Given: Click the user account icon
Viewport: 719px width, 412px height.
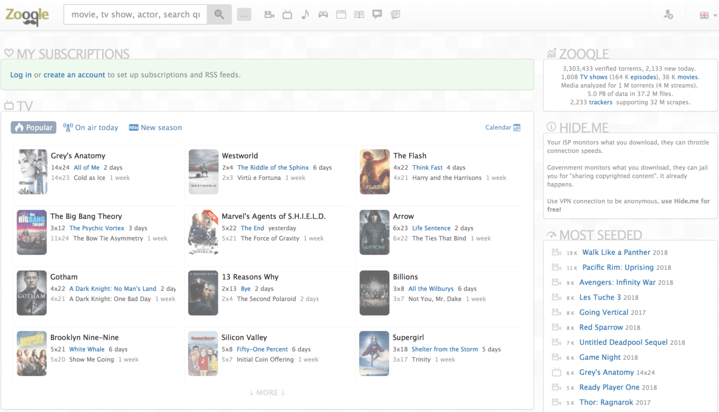Looking at the screenshot, I should coord(668,14).
